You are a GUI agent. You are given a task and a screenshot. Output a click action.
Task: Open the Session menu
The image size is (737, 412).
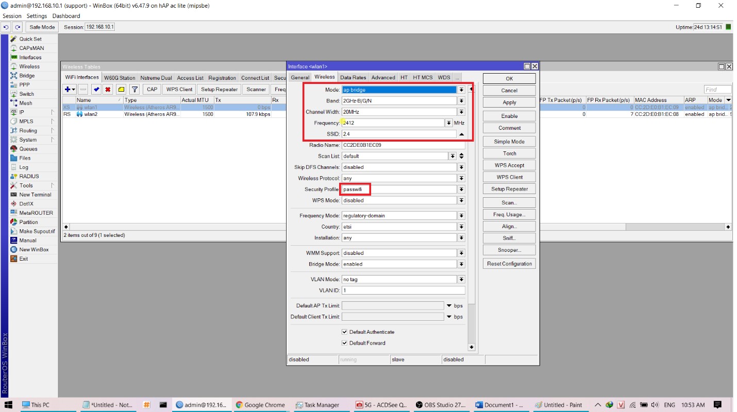point(12,16)
